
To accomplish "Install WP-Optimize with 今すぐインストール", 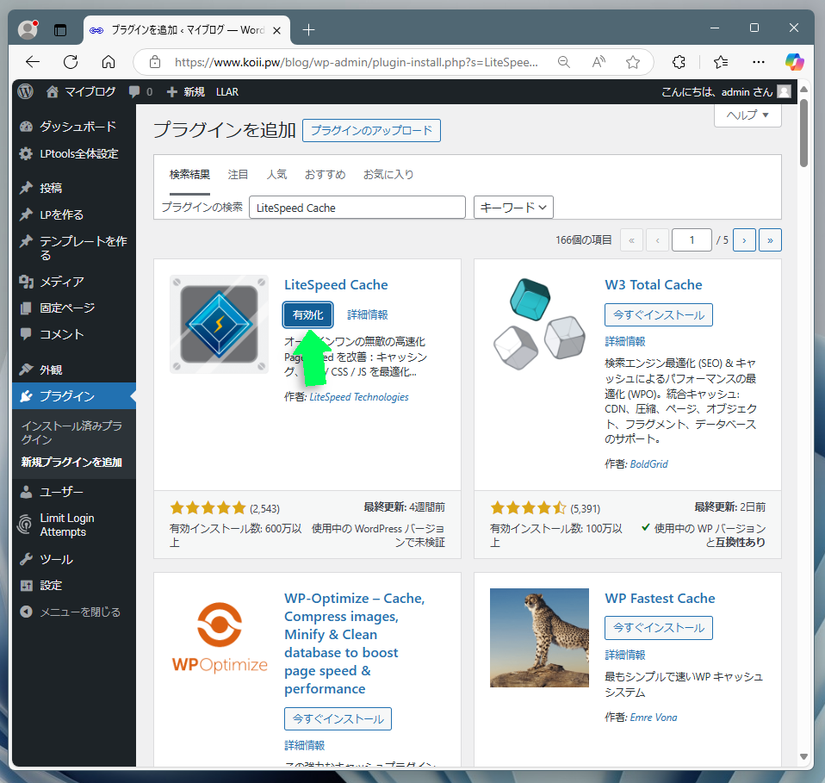I will [338, 718].
